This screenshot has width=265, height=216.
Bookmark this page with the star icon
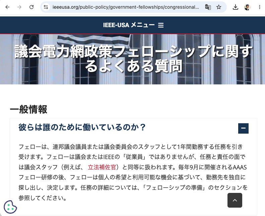point(219,7)
